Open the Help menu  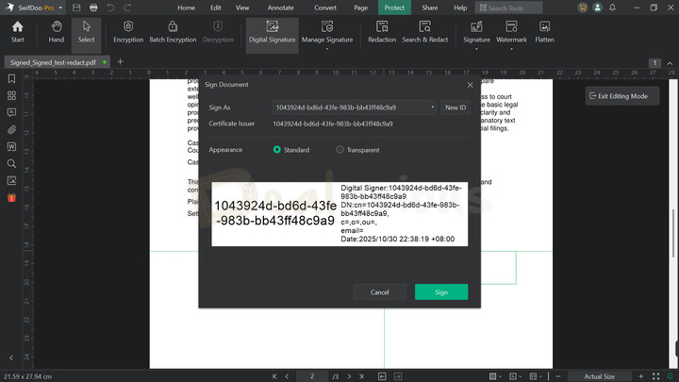[x=460, y=8]
